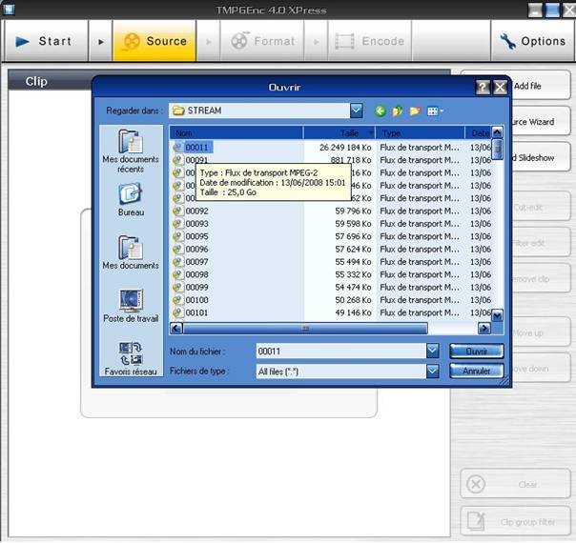Click the horizontal scrollbar thumb in the file list

click(305, 328)
